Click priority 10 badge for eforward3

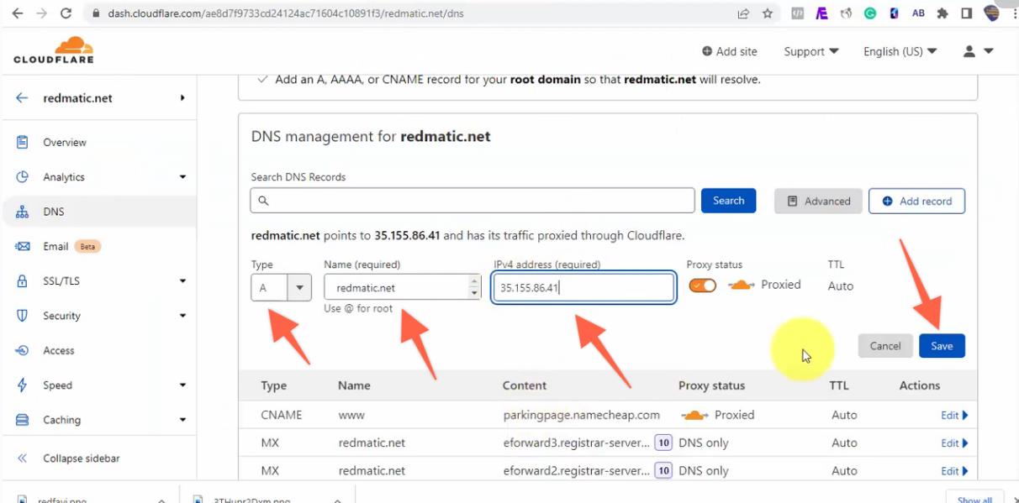click(663, 443)
